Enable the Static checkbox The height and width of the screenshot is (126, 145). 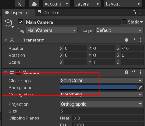point(124,22)
